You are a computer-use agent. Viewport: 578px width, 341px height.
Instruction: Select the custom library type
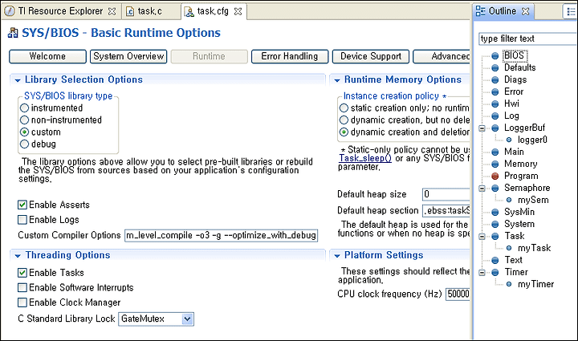click(24, 132)
